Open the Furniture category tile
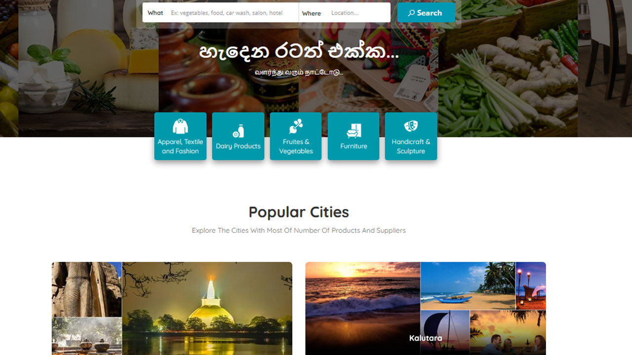632x355 pixels. (x=354, y=136)
